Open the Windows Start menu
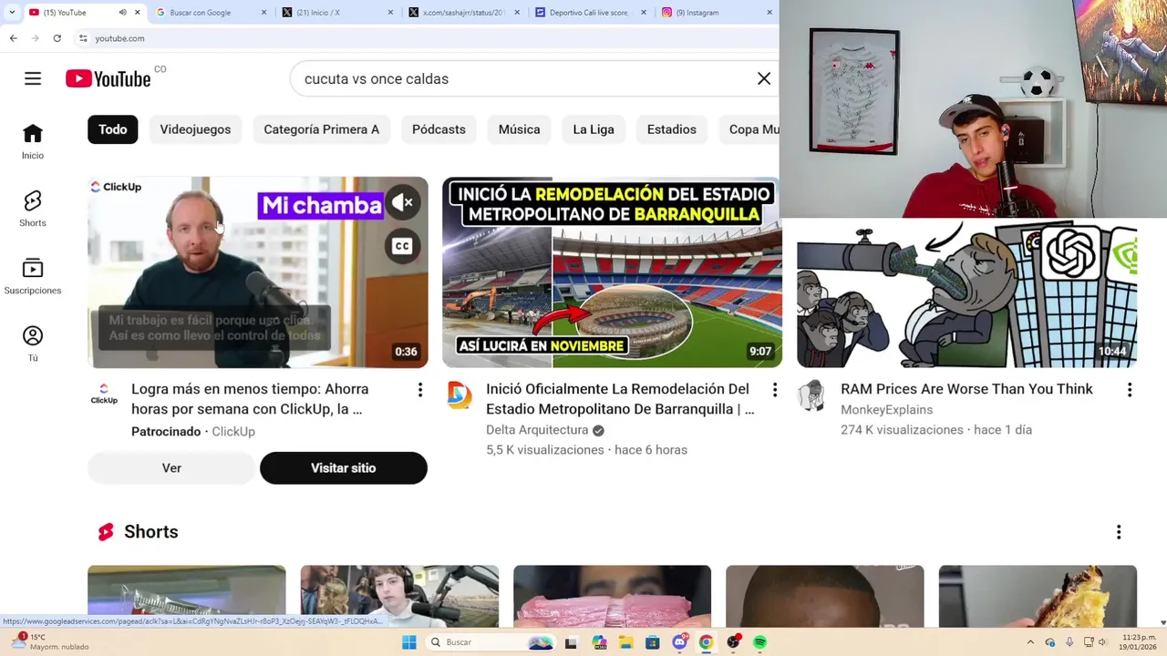 coord(409,642)
